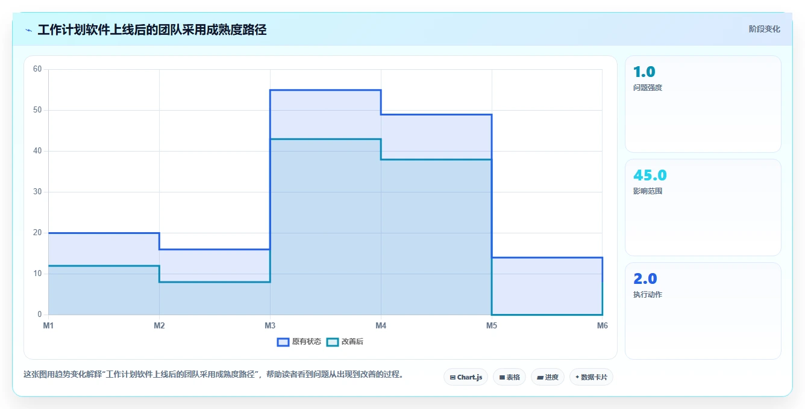Click the 阶段变化 label in header
This screenshot has width=805, height=409.
click(764, 29)
